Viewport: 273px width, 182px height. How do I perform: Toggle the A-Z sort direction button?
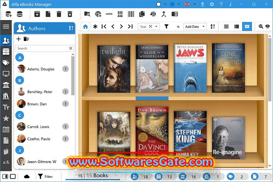tap(213, 27)
